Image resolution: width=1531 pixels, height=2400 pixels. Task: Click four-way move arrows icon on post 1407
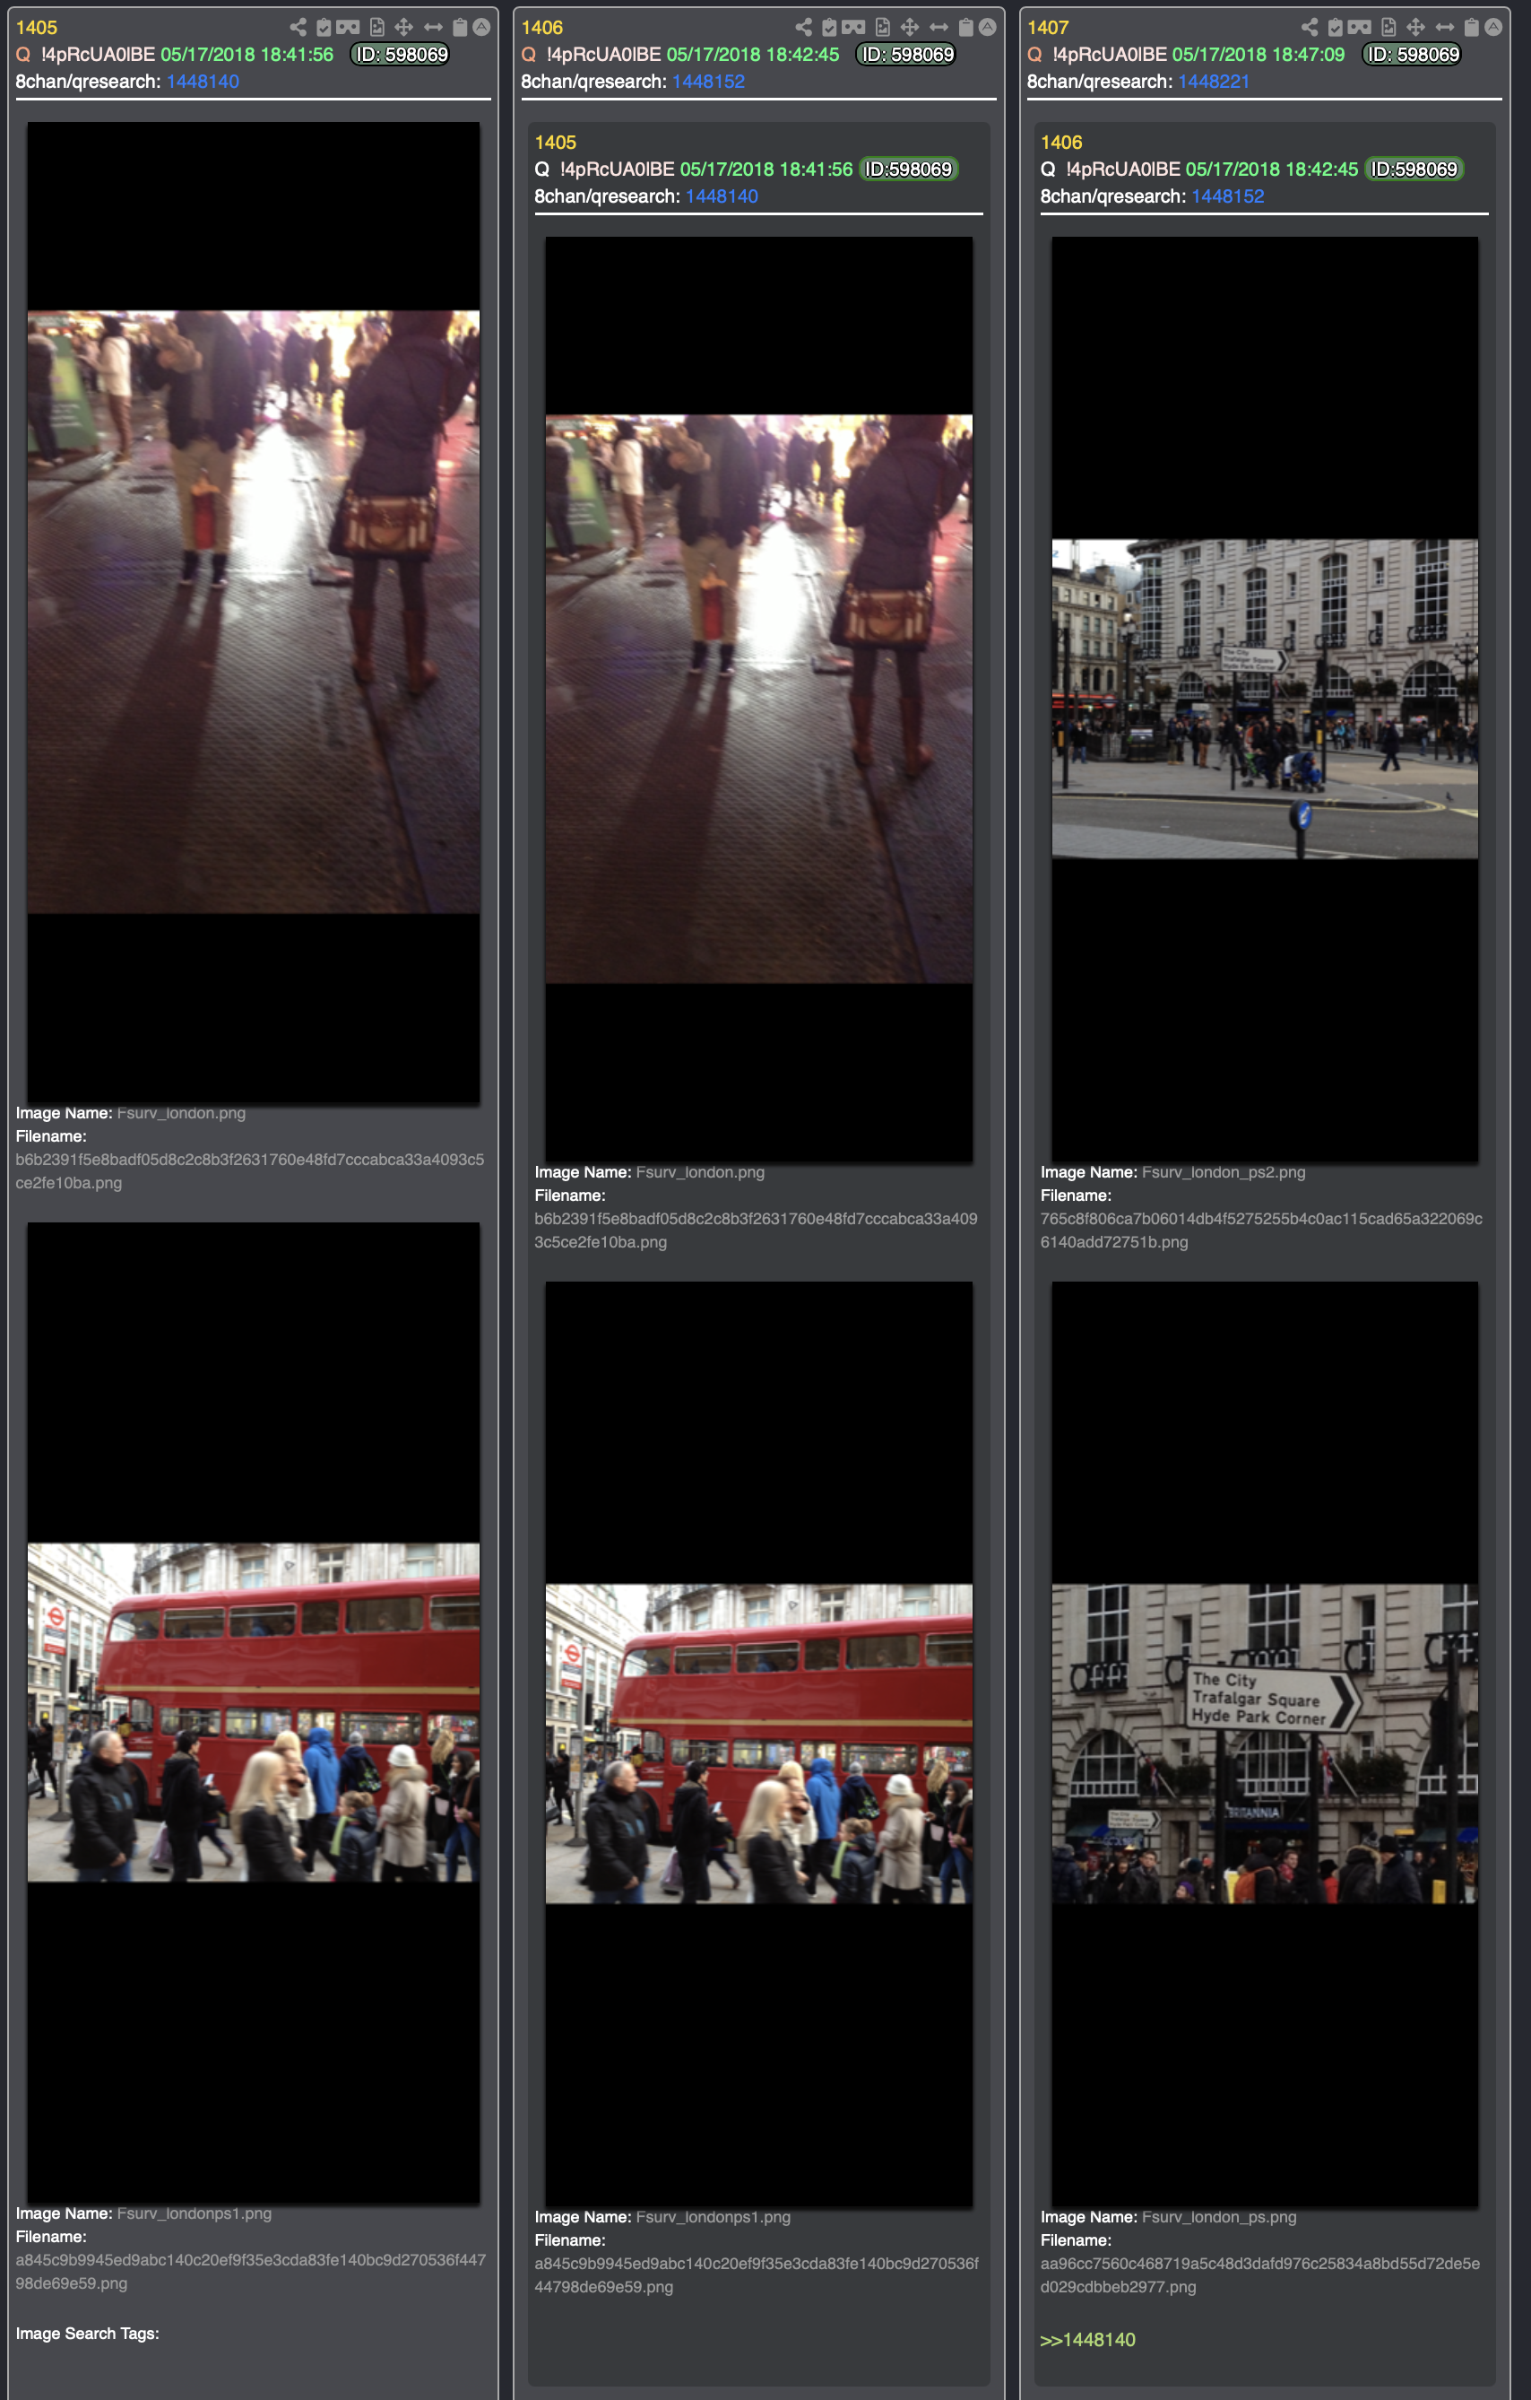(1415, 27)
